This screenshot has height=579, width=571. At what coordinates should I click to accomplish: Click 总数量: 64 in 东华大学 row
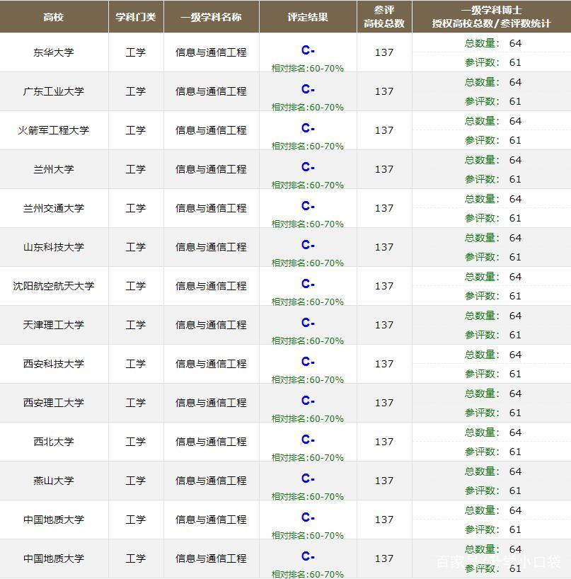point(492,43)
